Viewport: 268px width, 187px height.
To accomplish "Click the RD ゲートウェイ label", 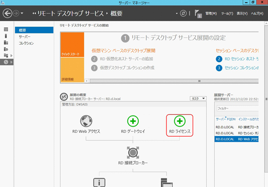I will [133, 131].
